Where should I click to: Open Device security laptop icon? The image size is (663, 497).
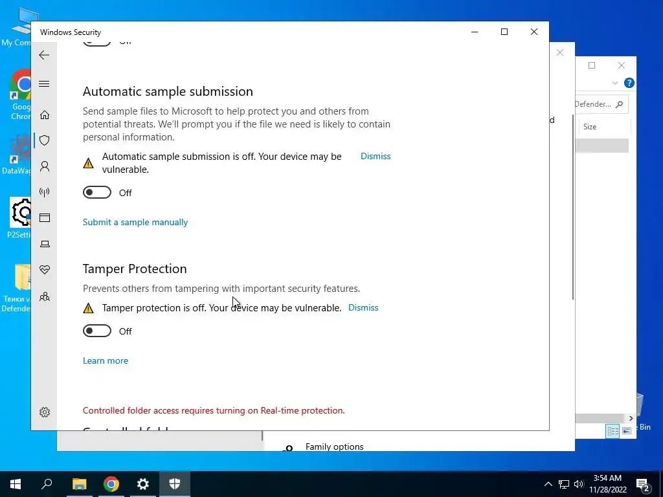pos(45,244)
